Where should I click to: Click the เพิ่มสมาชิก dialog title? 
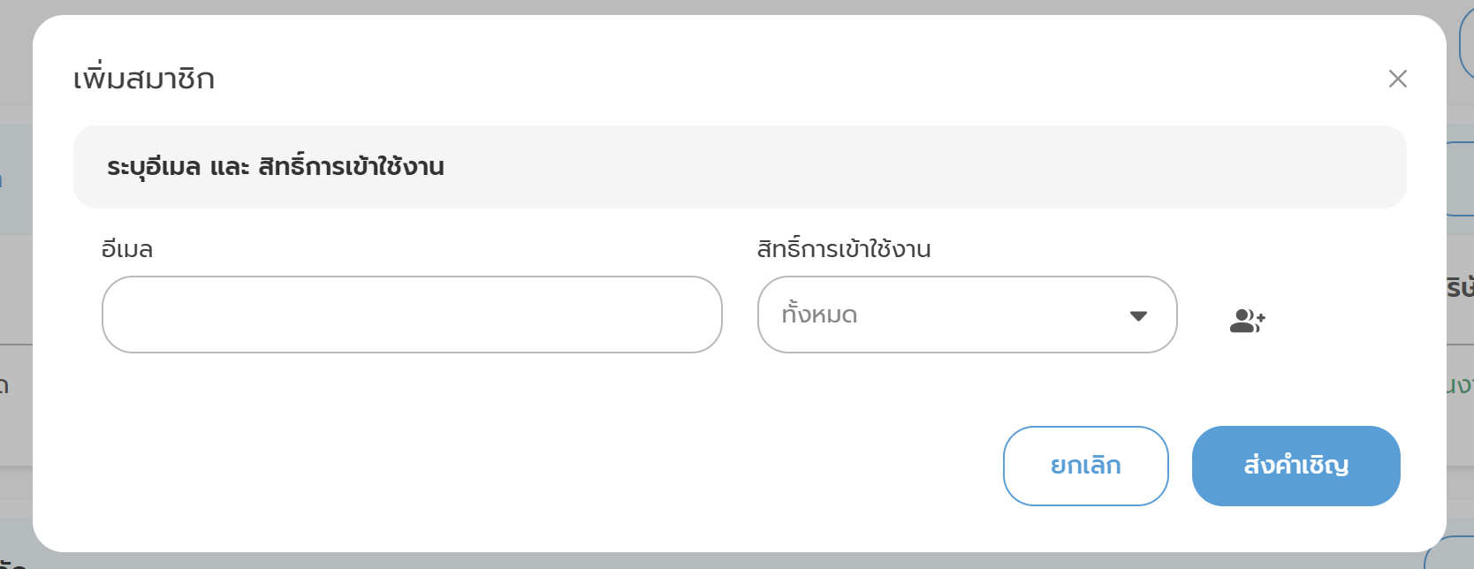click(144, 79)
